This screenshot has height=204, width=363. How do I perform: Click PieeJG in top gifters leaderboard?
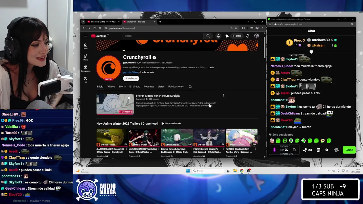coord(299,41)
